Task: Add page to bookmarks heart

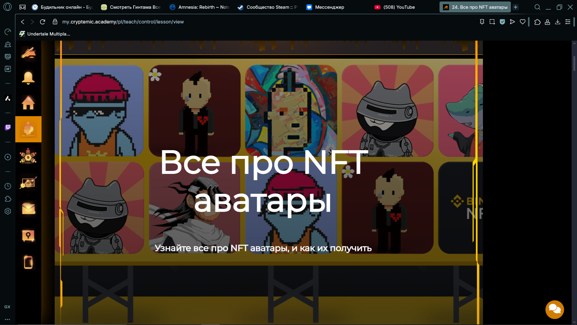Action: tap(523, 22)
